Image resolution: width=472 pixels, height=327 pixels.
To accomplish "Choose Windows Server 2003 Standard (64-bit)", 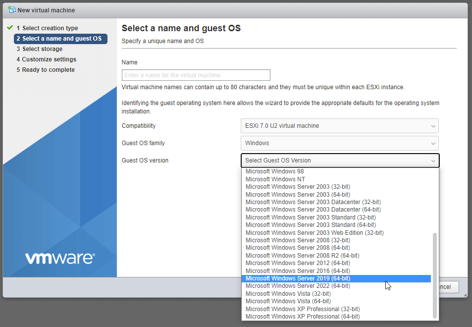I will [x=336, y=225].
